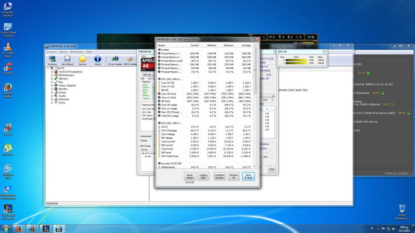This screenshot has height=233, width=415.
Task: Click the BIOS Update toolbar icon
Action: [x=130, y=60]
